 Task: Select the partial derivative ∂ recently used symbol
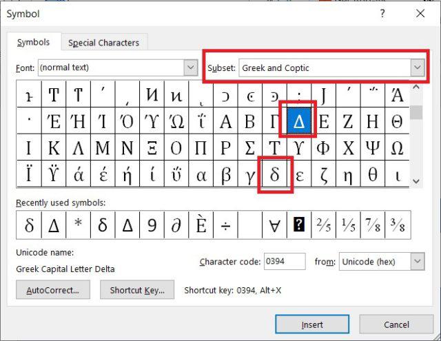[176, 225]
